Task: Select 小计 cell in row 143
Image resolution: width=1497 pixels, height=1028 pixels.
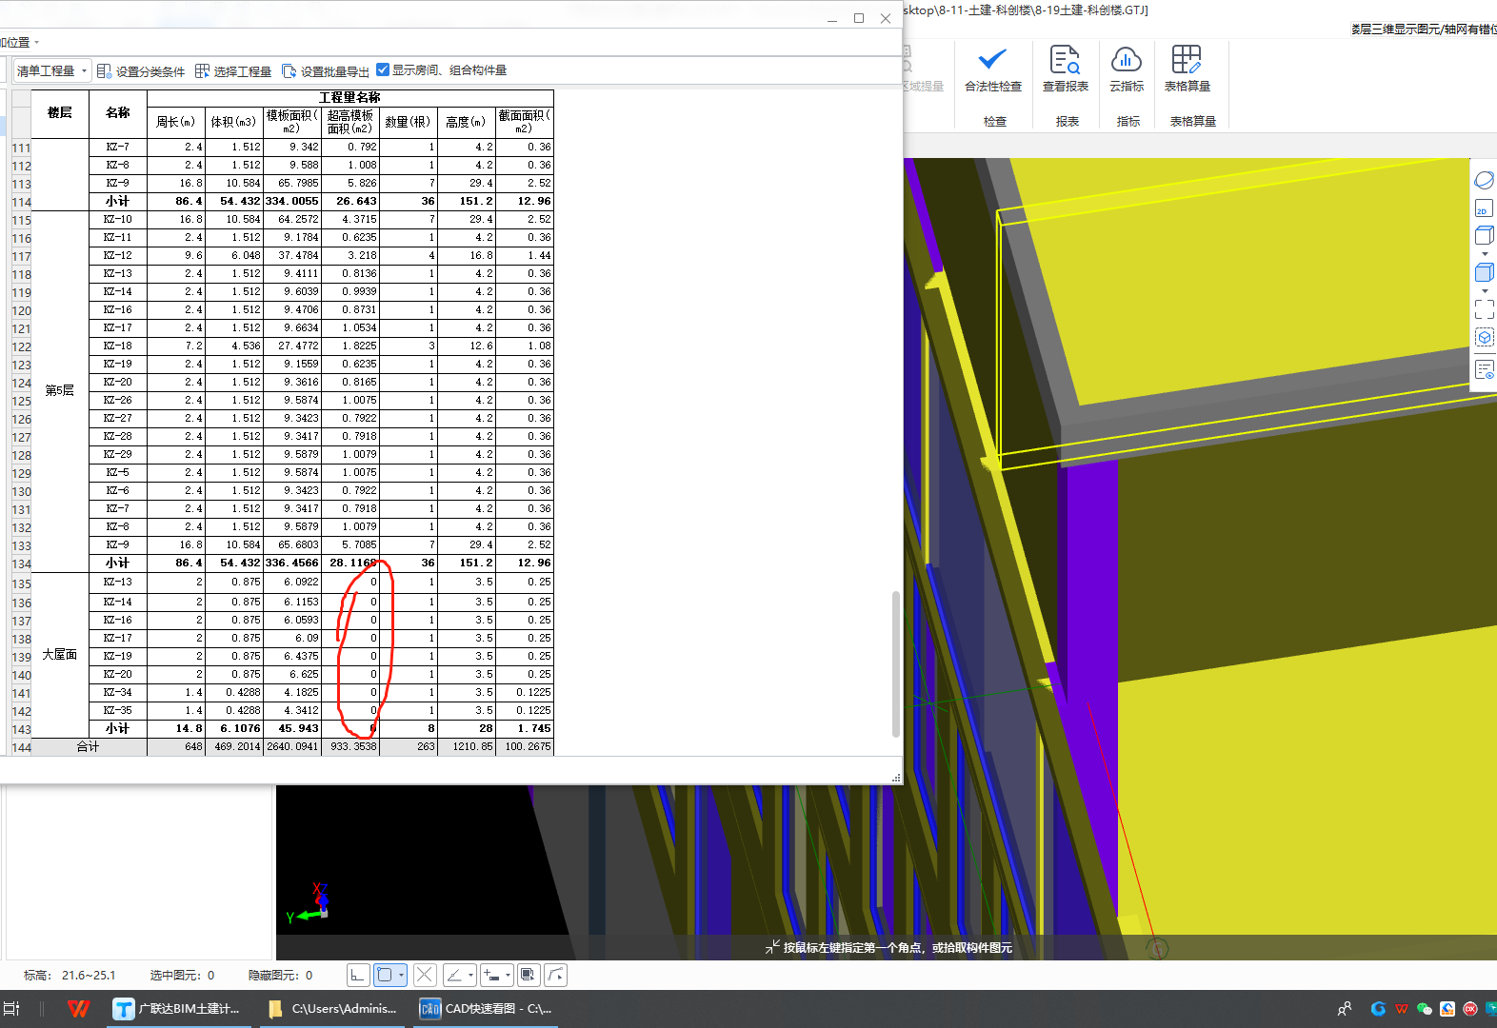Action: (118, 728)
